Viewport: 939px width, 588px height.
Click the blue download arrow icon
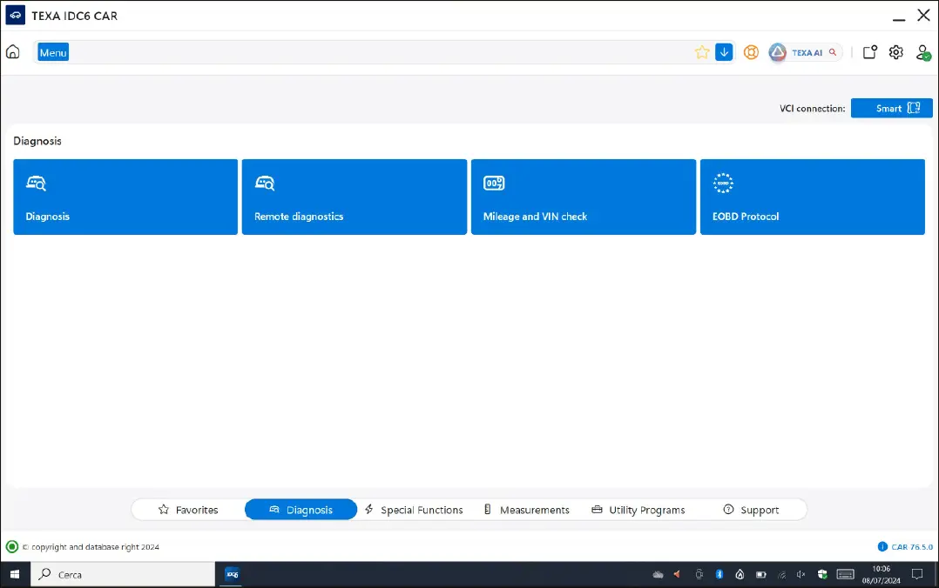tap(724, 52)
